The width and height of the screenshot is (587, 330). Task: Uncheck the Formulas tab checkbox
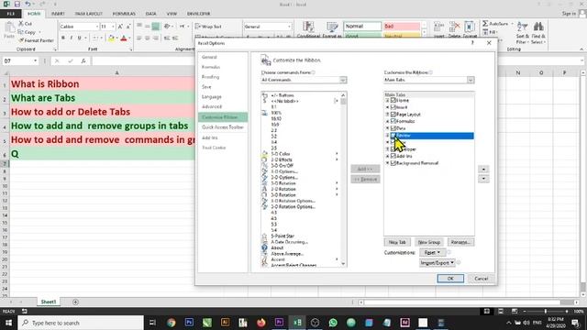393,121
